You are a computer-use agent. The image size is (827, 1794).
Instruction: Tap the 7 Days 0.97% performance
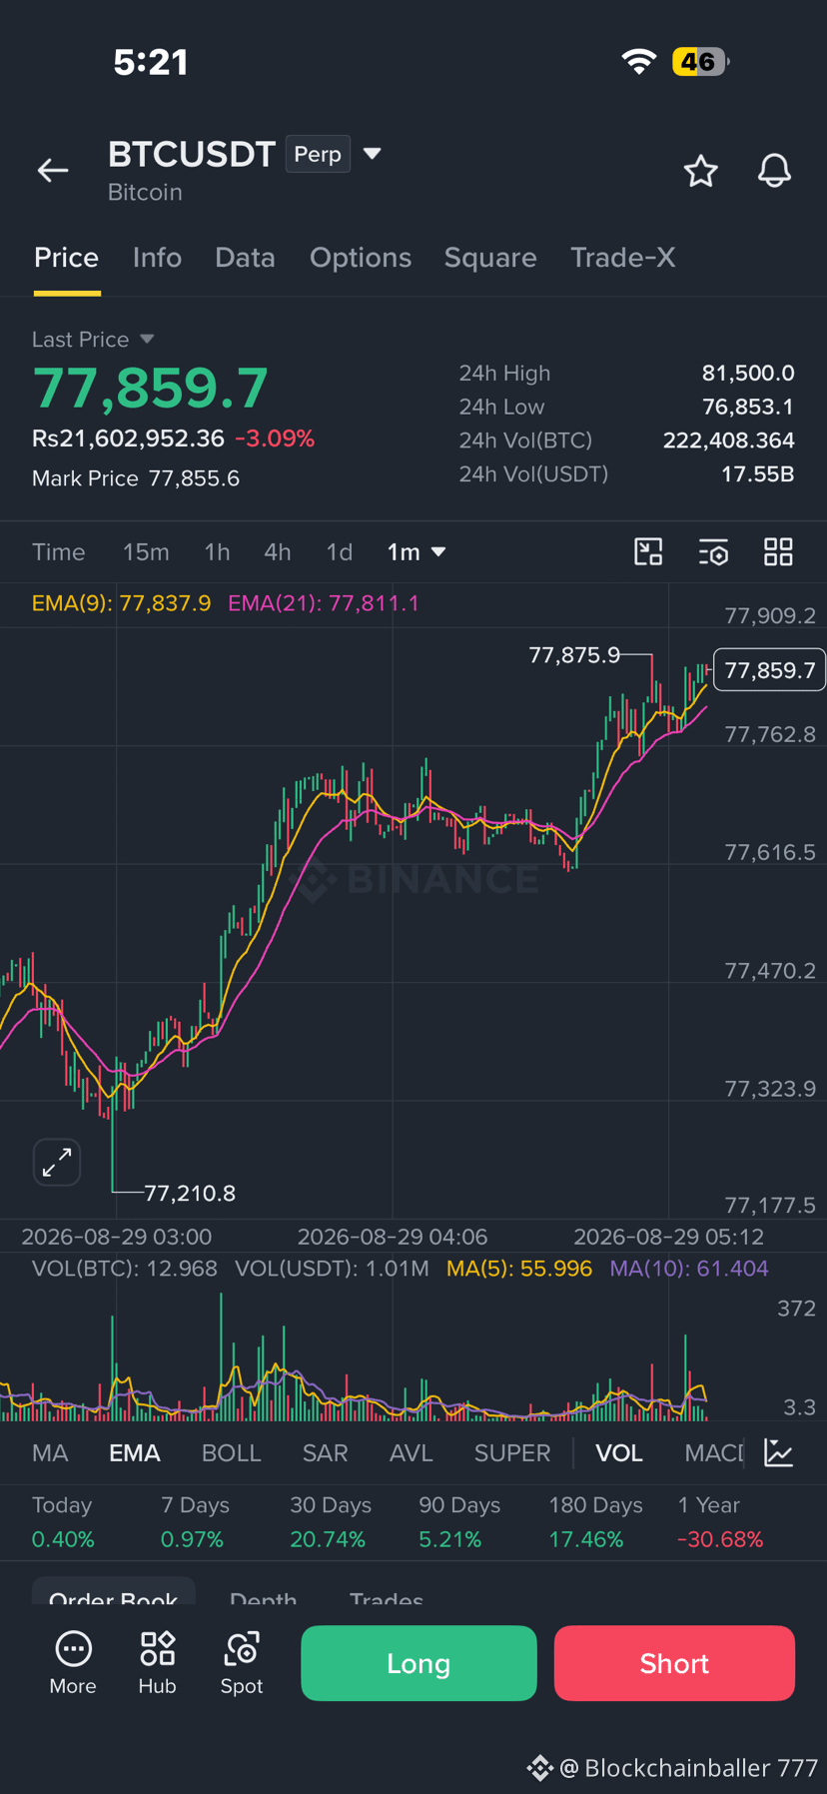coord(195,1523)
